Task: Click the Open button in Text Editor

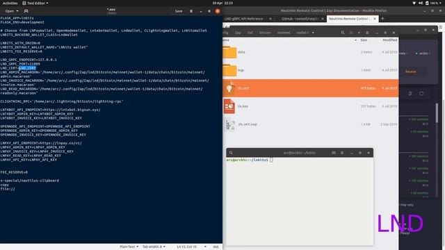Action: click(x=9, y=11)
